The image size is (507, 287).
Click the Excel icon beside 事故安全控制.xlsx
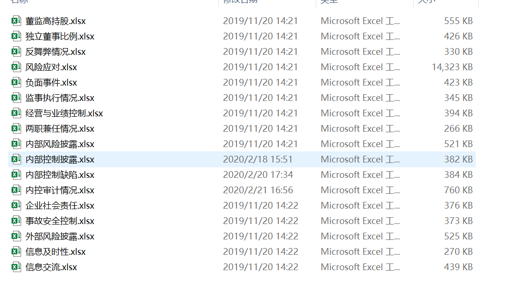[x=16, y=221]
